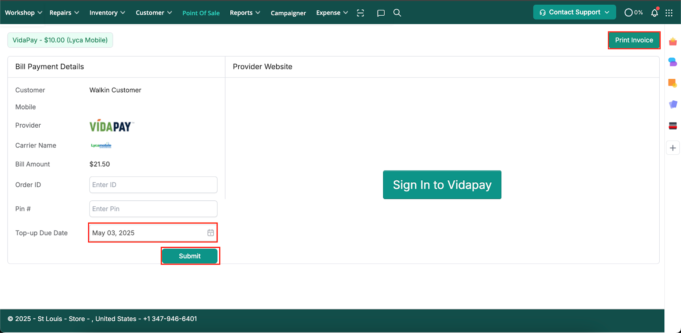Click the VidaPay provider logo
The image size is (681, 333).
112,125
